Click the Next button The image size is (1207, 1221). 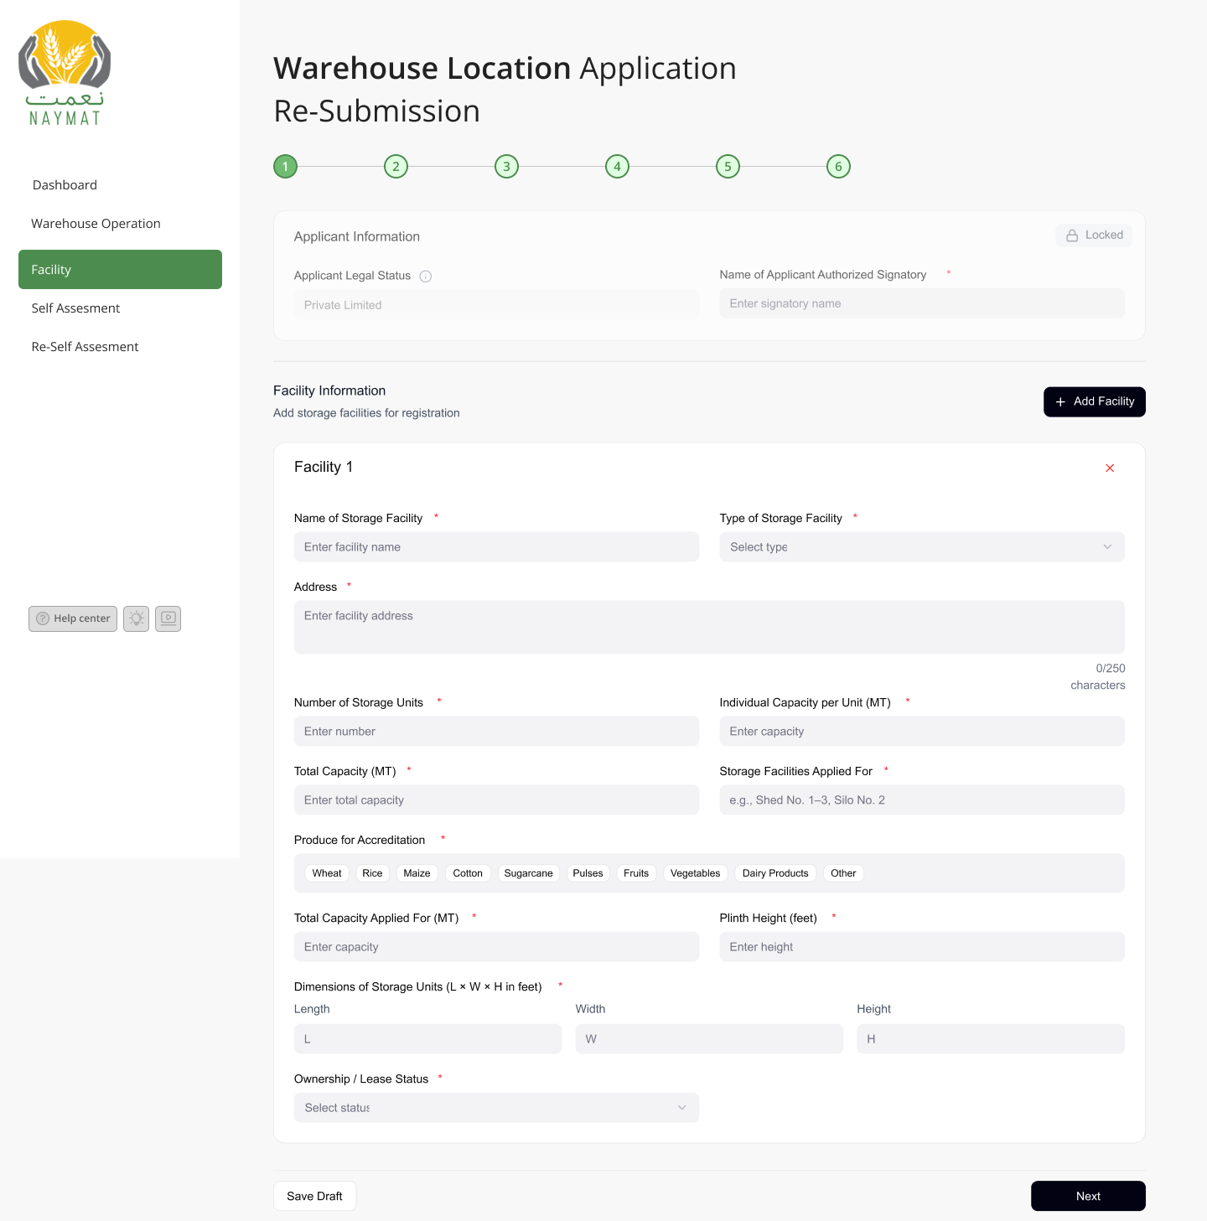[x=1088, y=1196]
